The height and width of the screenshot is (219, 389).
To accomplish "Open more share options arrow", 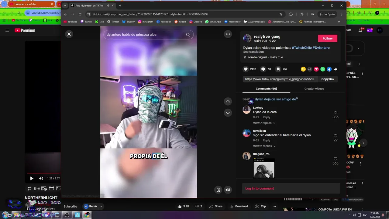I will click(336, 69).
